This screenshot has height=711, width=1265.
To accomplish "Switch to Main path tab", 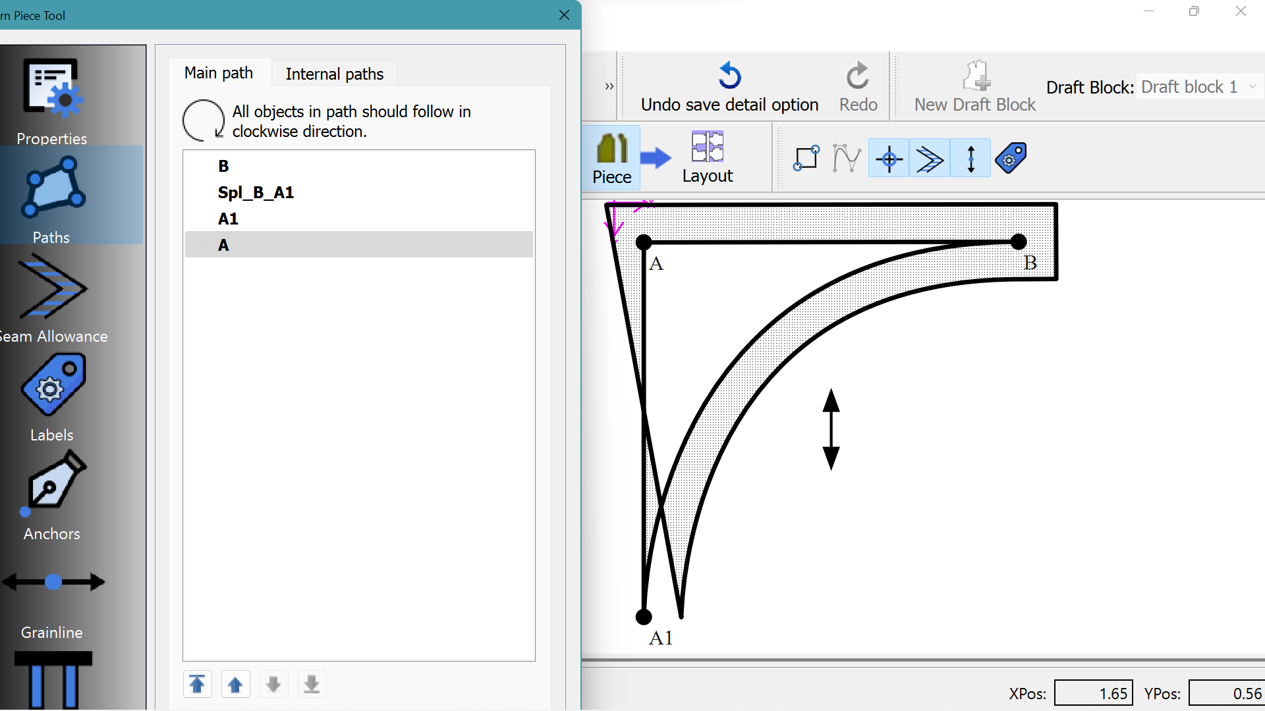I will 218,73.
